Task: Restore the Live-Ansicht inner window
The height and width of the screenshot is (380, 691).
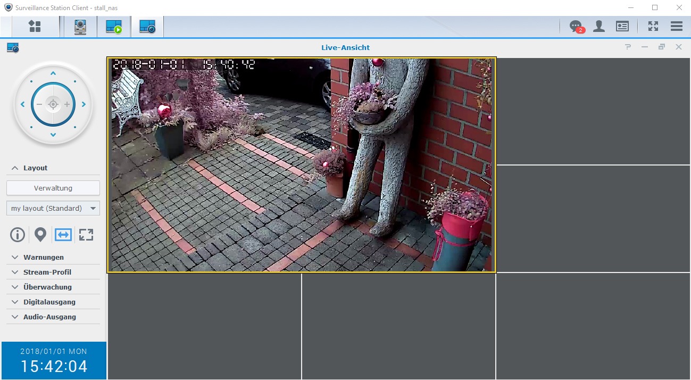Action: point(662,47)
